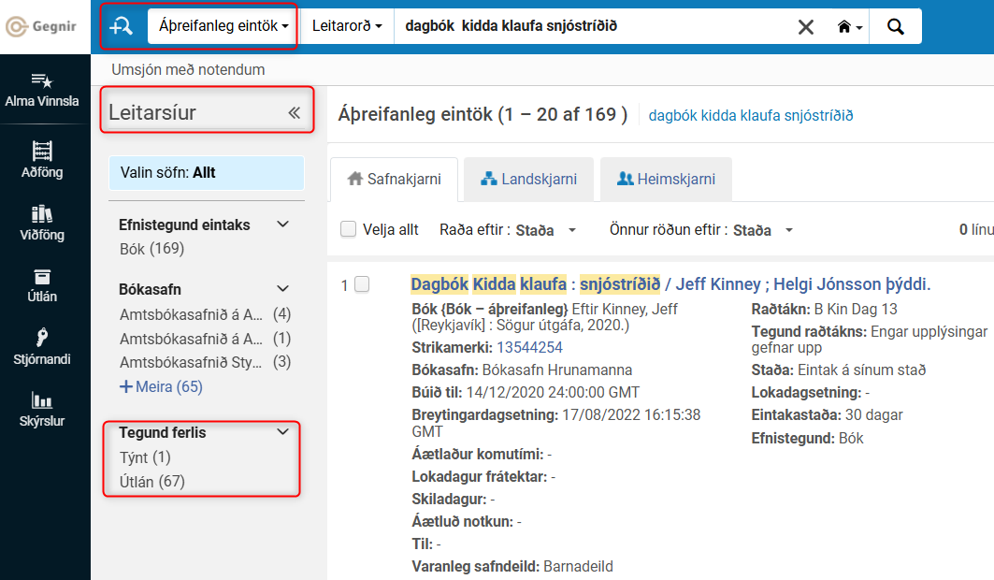Click the Leitarsíur panel heading
The width and height of the screenshot is (994, 580).
click(x=152, y=112)
